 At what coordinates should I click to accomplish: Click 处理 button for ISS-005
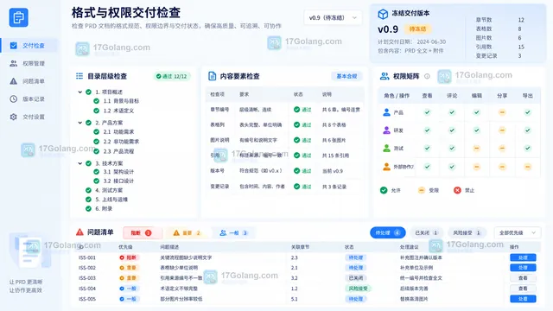(523, 299)
